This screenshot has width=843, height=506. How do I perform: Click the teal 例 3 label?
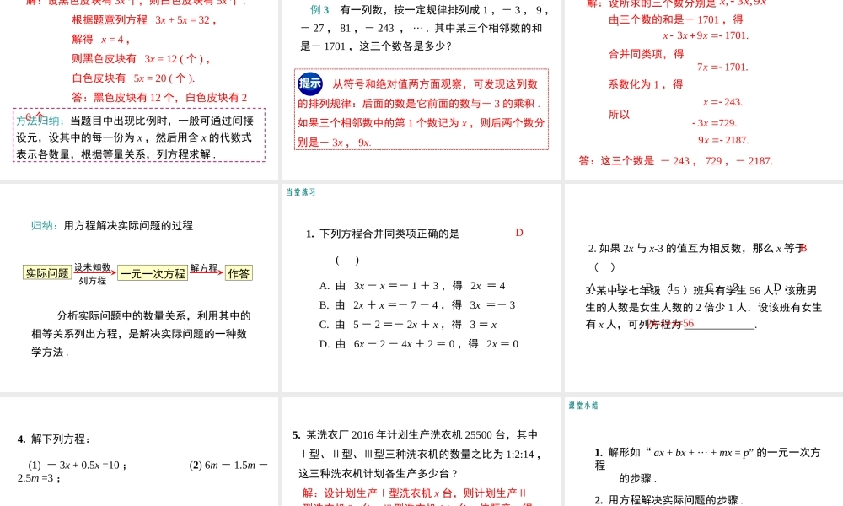pos(319,10)
